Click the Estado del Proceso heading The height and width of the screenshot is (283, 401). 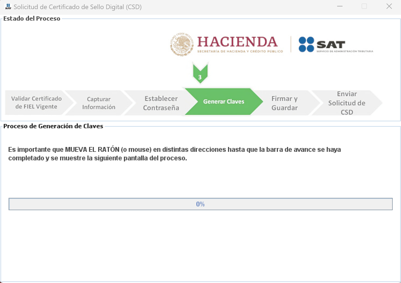(x=32, y=18)
